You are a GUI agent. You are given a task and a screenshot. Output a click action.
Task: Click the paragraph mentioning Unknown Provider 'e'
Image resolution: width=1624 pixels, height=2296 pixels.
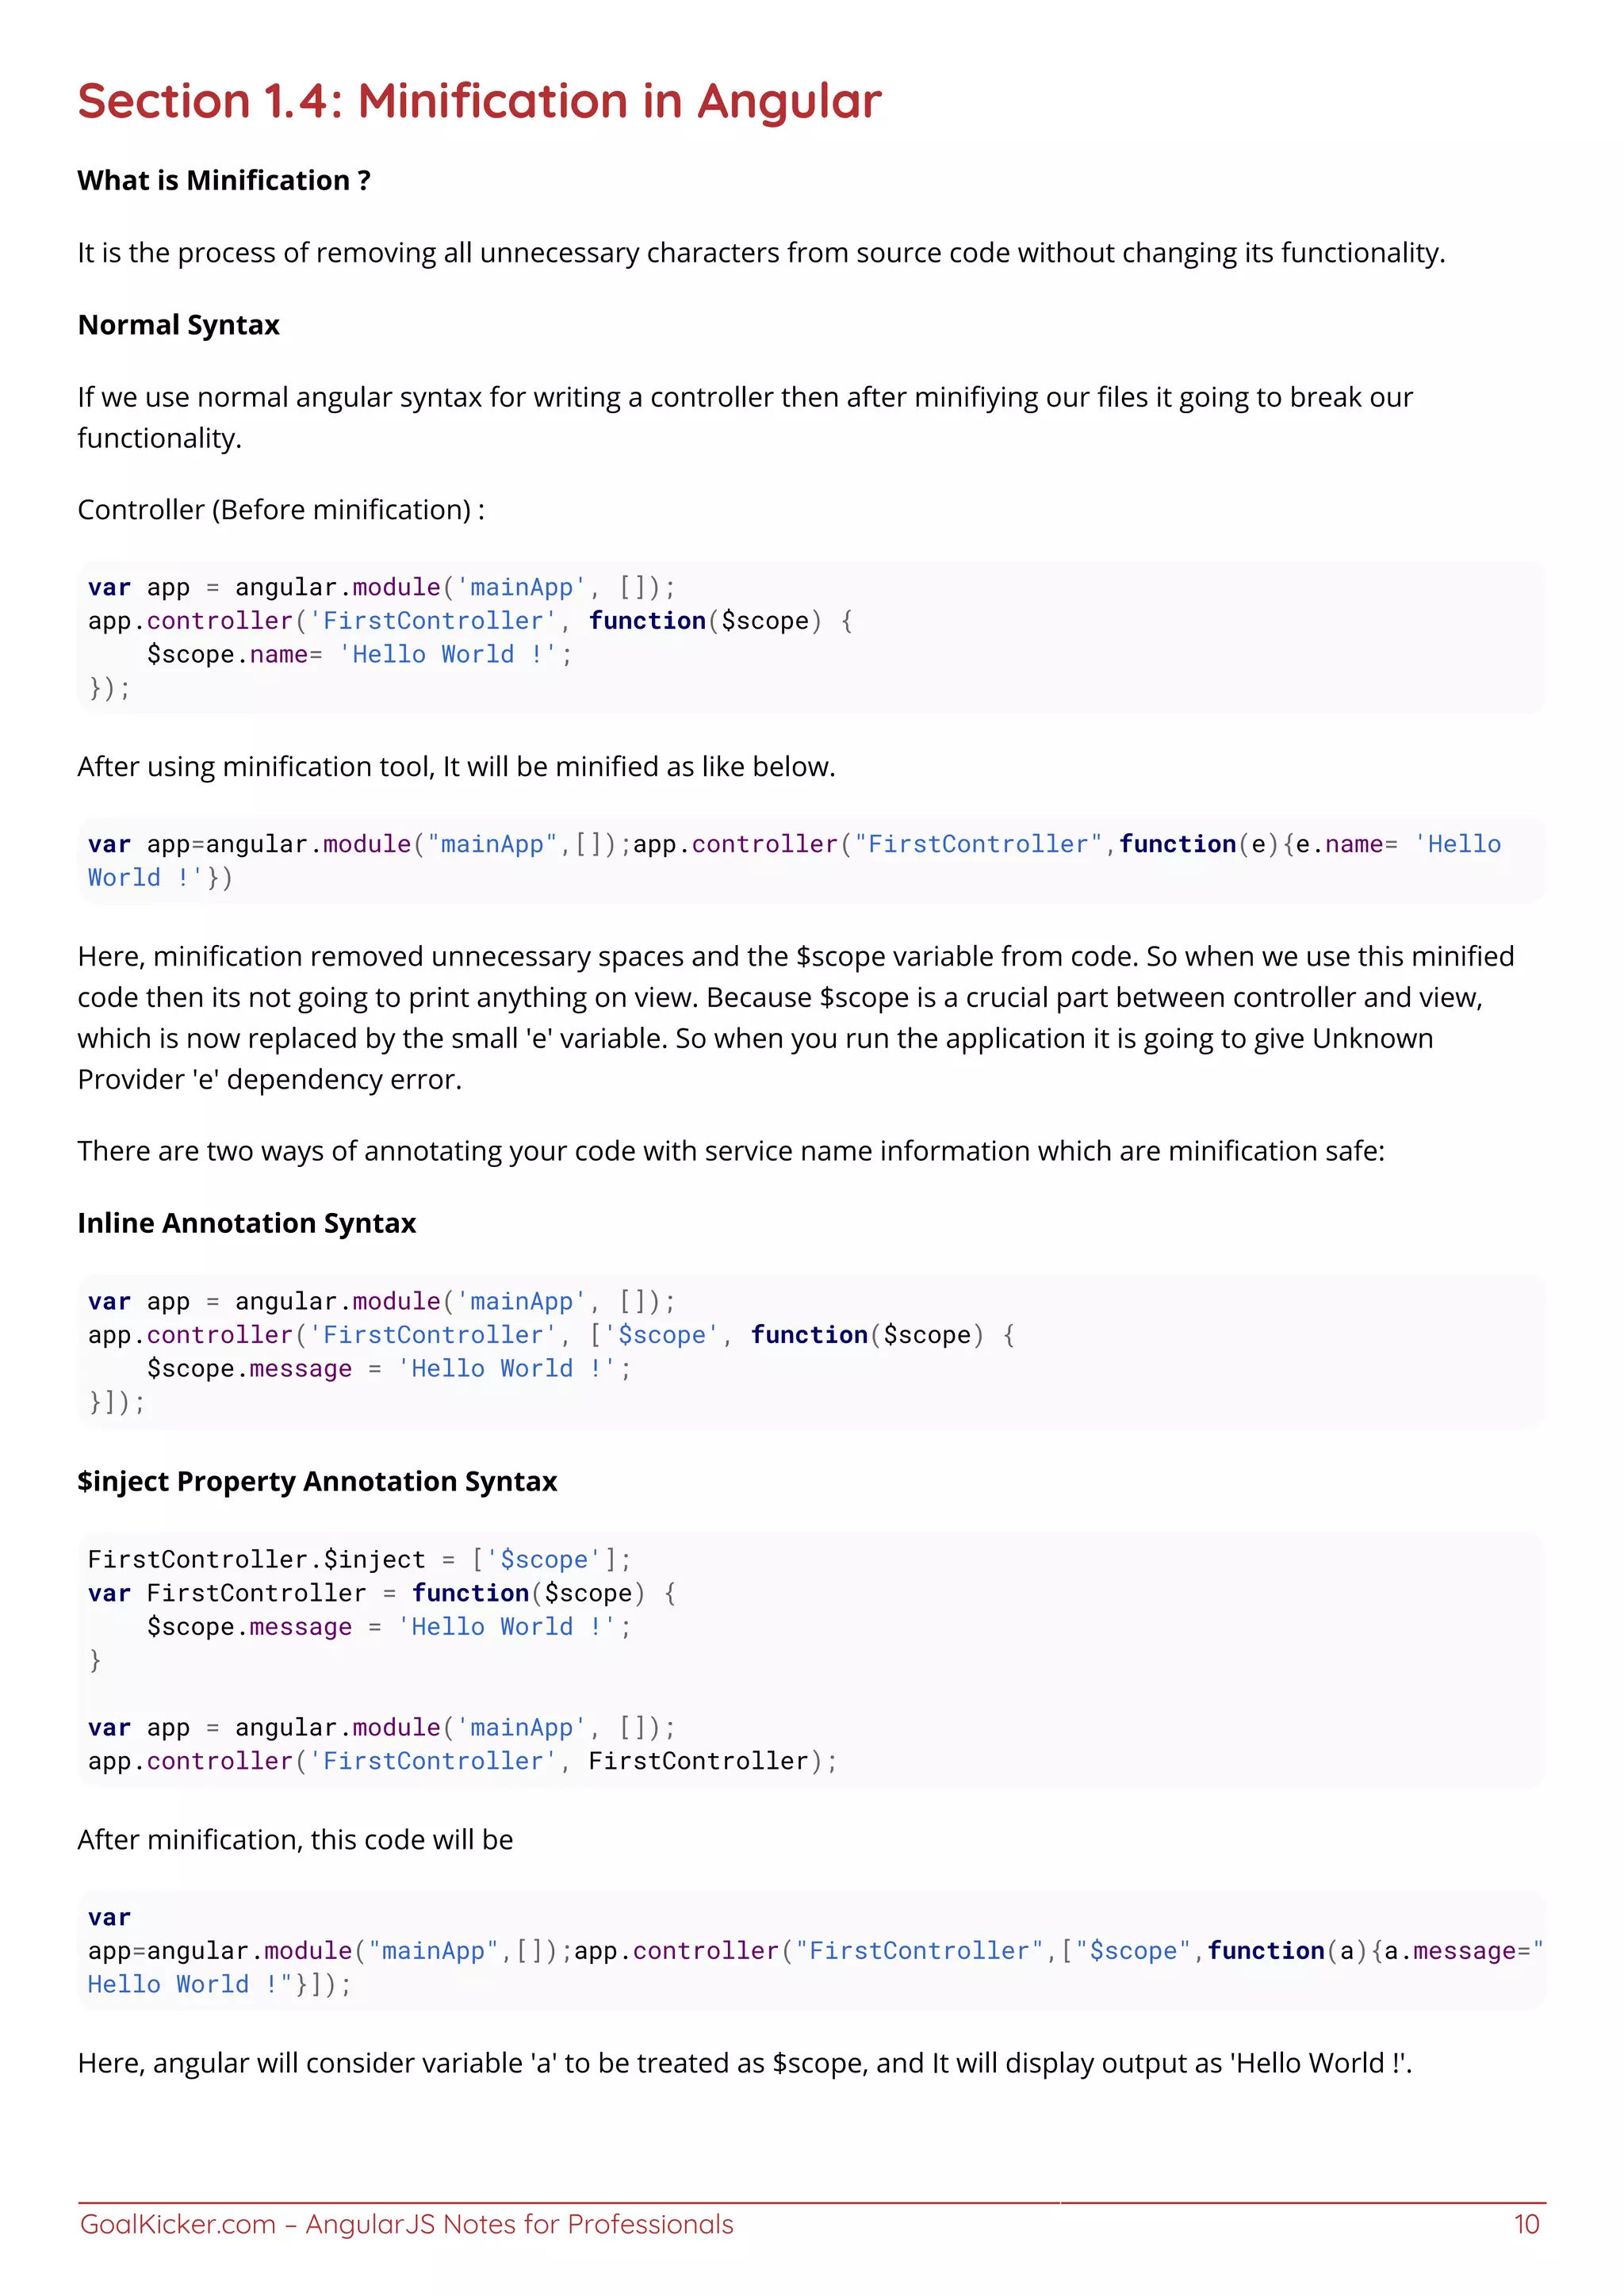click(x=796, y=1018)
